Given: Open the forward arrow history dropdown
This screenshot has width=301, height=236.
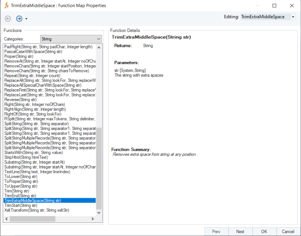Looking at the screenshot, I should point(26,19).
